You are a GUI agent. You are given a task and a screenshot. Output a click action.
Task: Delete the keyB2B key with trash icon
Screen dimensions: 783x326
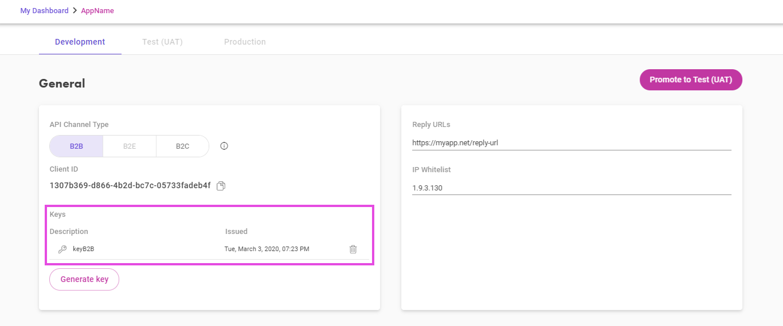[353, 249]
